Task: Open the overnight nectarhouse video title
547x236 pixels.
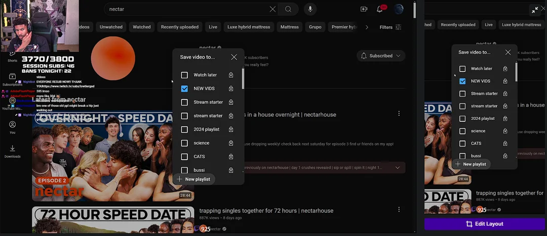Action: pos(290,115)
